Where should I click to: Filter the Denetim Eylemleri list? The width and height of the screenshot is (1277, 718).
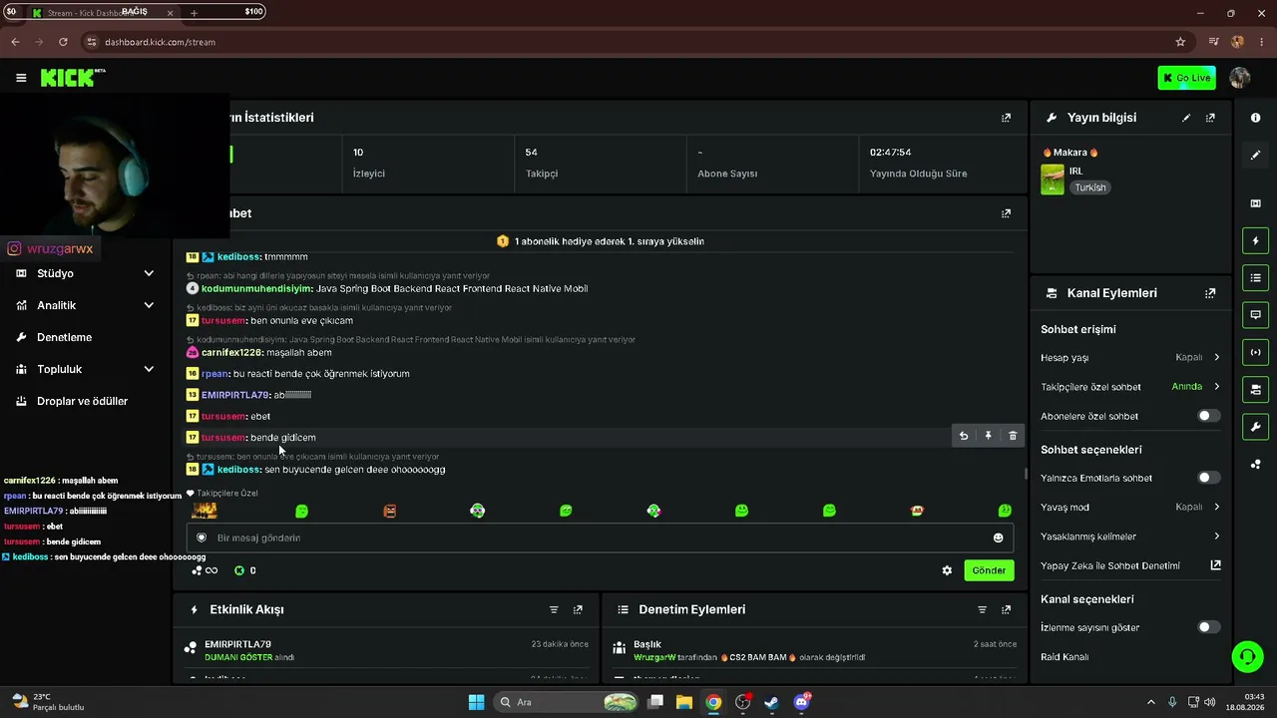[982, 609]
